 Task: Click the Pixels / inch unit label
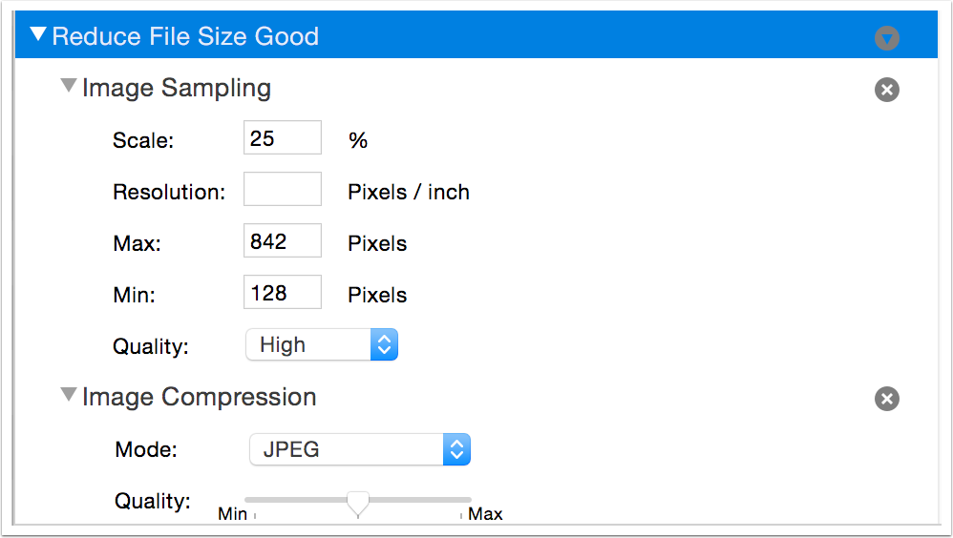click(x=409, y=192)
